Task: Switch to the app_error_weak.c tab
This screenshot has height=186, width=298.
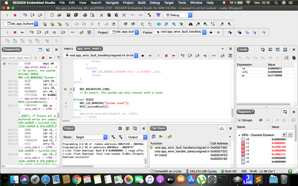Action: (89, 49)
